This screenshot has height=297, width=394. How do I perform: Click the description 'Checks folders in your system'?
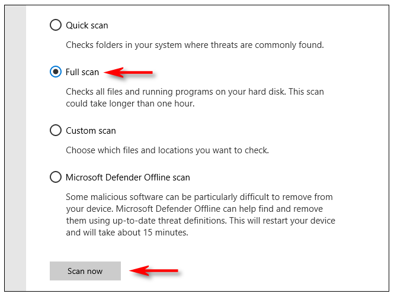coord(124,45)
